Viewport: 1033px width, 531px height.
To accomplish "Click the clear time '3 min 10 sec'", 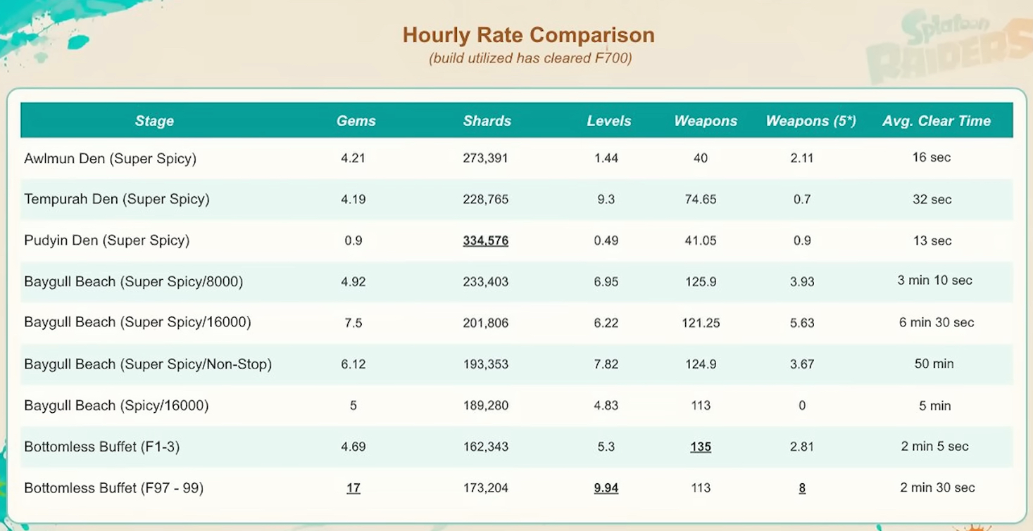I will (934, 281).
